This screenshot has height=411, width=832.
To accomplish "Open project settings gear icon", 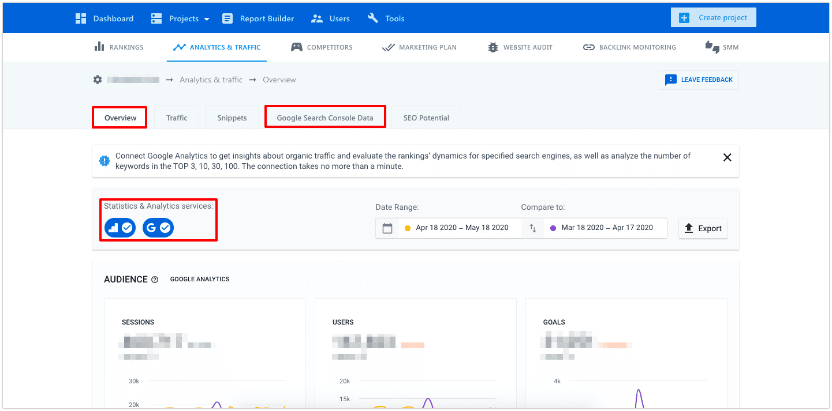I will 98,80.
